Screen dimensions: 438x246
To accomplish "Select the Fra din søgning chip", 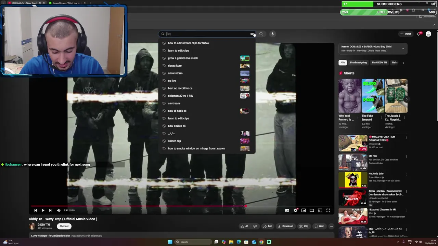I will [358, 63].
